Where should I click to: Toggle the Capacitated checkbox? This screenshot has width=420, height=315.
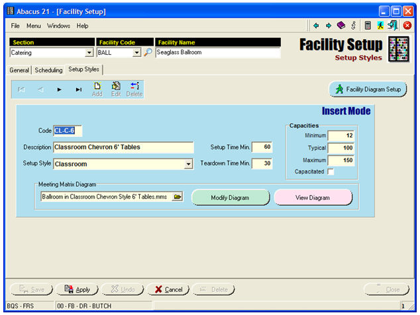tap(331, 172)
